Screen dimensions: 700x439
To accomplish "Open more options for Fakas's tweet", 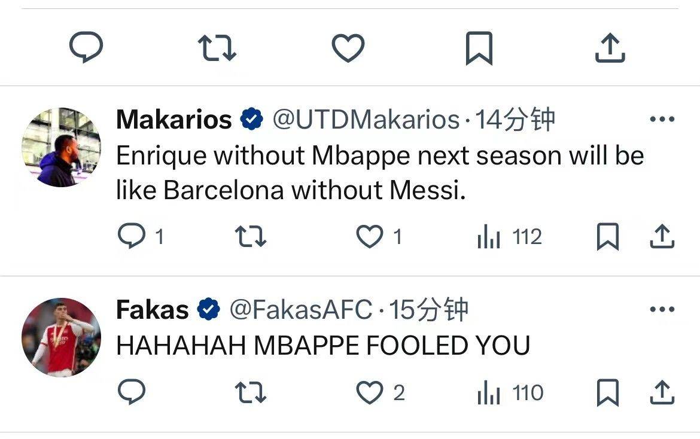I will (662, 310).
